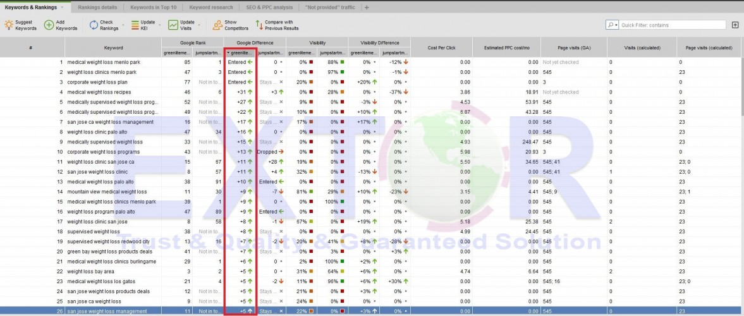Switch to the Rankings details tab
Viewport: 744px width, 316px height.
(x=96, y=7)
